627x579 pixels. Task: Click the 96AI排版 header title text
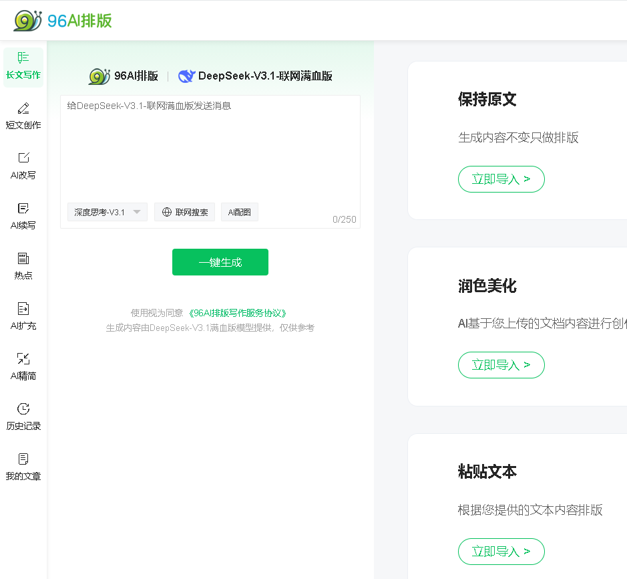[79, 21]
